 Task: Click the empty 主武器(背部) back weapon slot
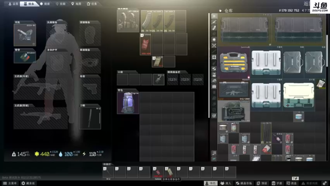40,118
